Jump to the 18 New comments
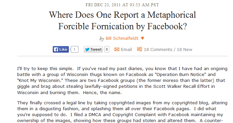The image size is (233, 123). click(x=185, y=49)
